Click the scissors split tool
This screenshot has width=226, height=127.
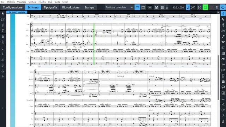[3, 77]
